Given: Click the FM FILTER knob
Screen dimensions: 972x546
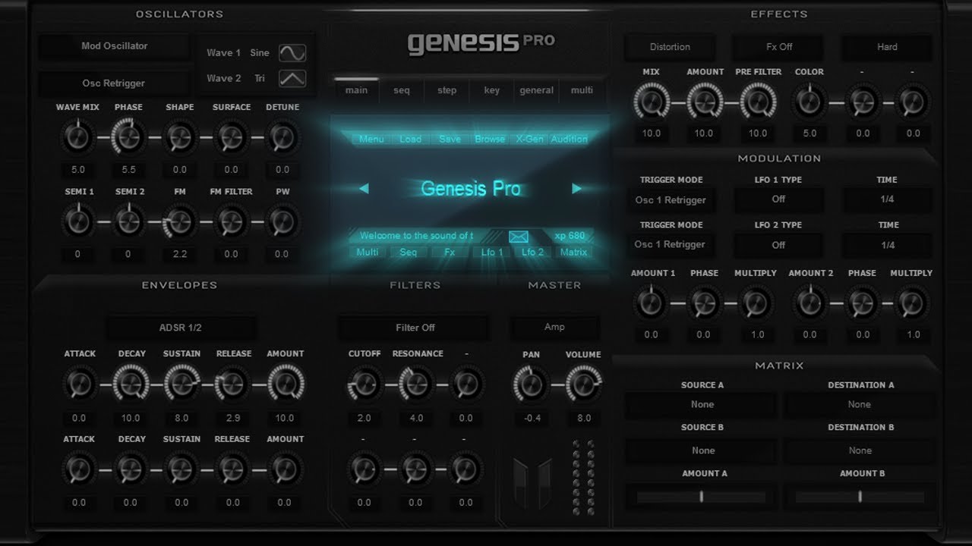Looking at the screenshot, I should coord(231,222).
